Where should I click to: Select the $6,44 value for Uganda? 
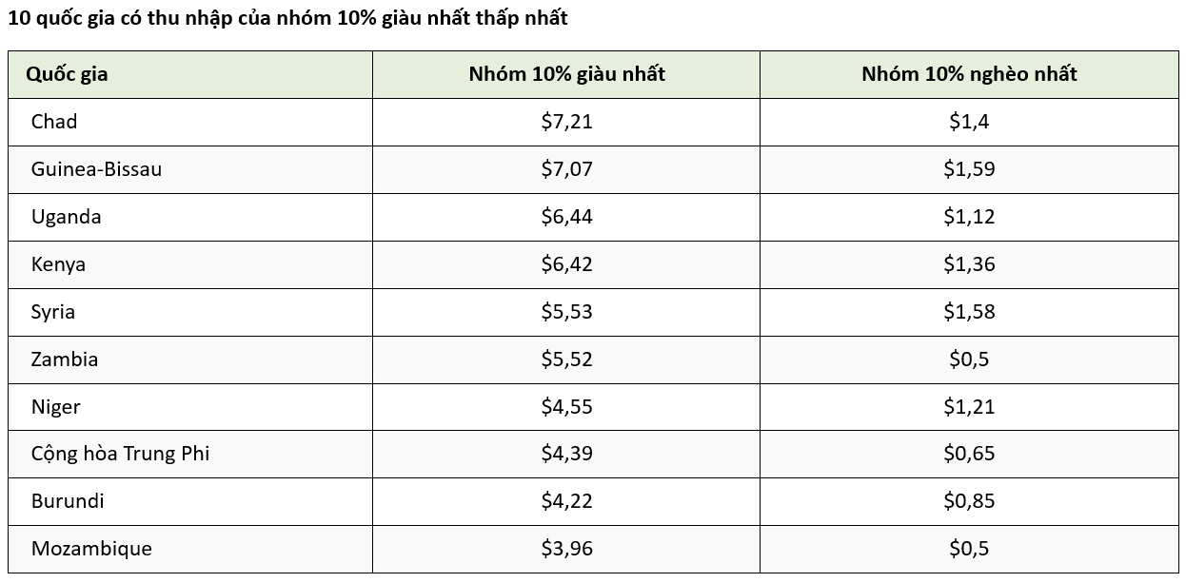[x=566, y=217]
